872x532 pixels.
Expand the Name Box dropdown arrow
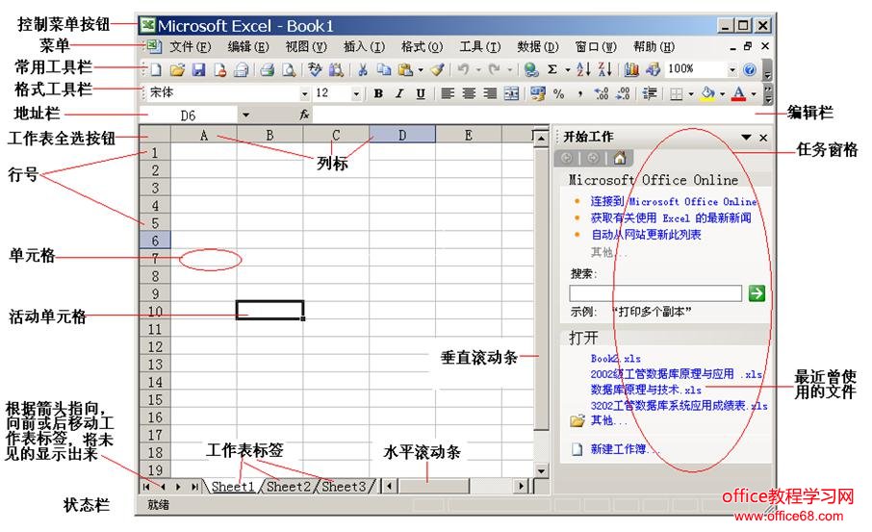pos(245,115)
